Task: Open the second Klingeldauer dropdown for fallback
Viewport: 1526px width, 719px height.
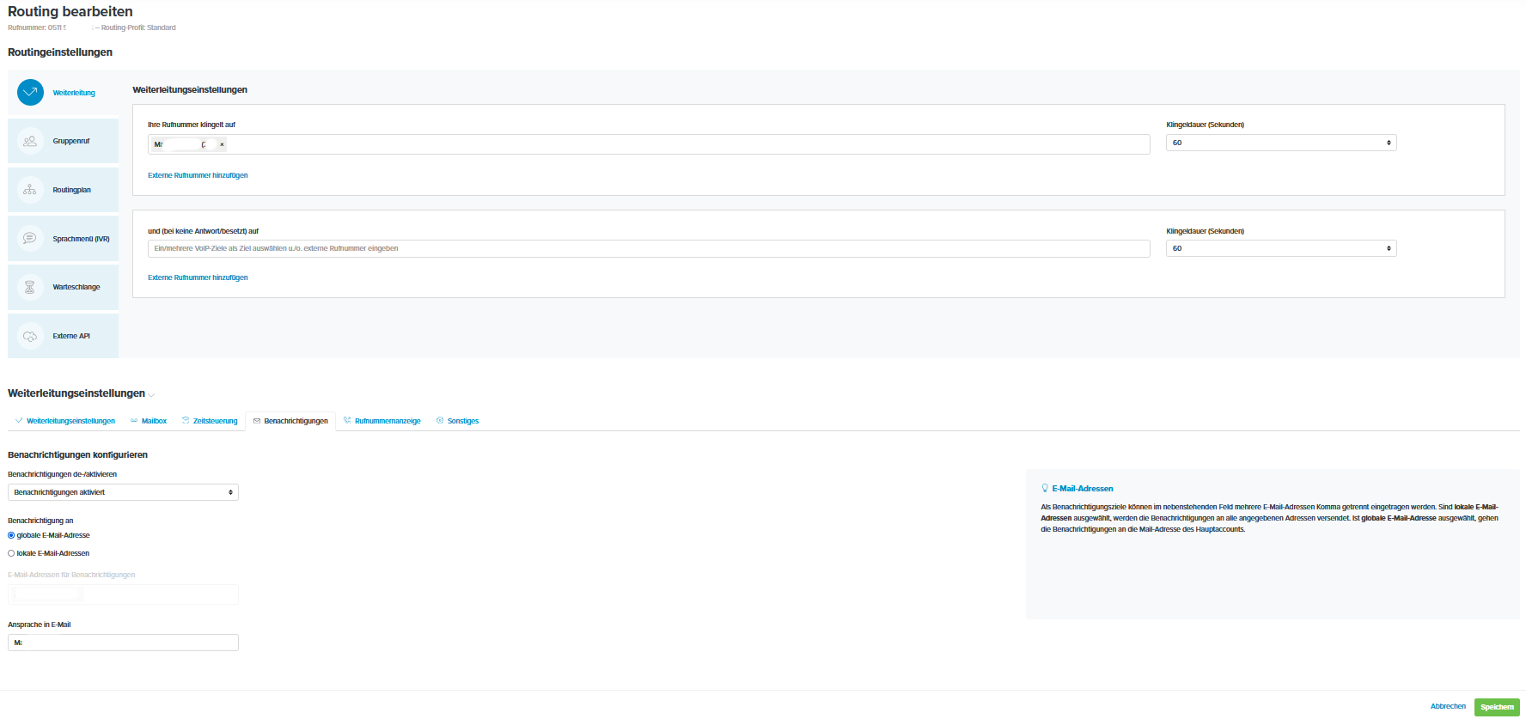Action: point(1280,248)
